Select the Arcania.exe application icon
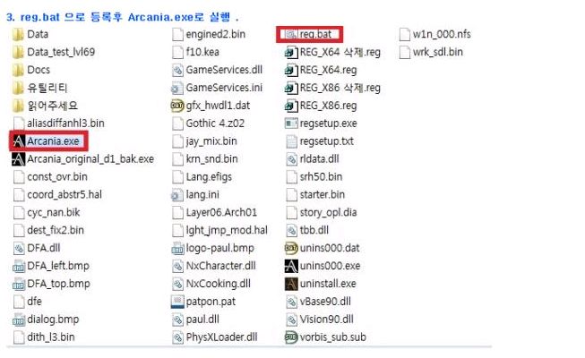Image resolution: width=585 pixels, height=358 pixels. pos(18,141)
